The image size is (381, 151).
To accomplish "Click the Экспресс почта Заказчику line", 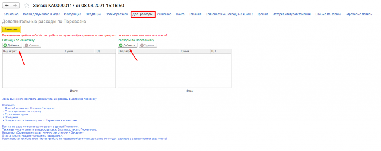I will (41, 120).
